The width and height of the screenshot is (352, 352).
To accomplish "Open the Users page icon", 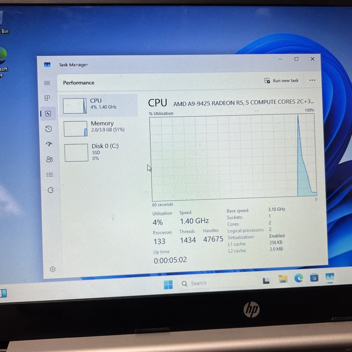I will coord(49,159).
